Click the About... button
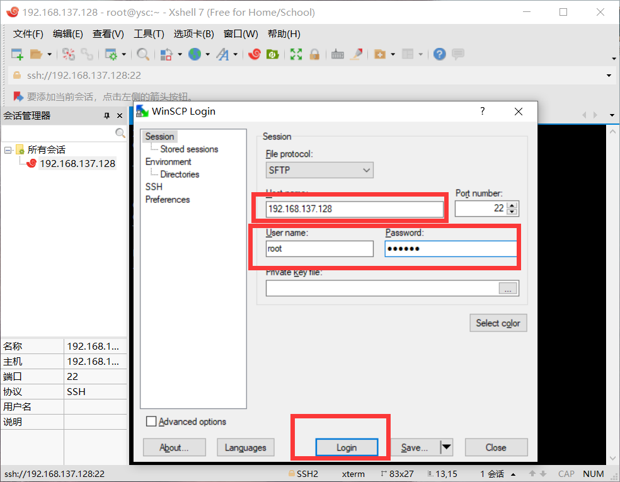 (174, 447)
